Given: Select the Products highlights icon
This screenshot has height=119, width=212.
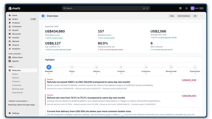Looking at the screenshot, I should click(x=121, y=67).
